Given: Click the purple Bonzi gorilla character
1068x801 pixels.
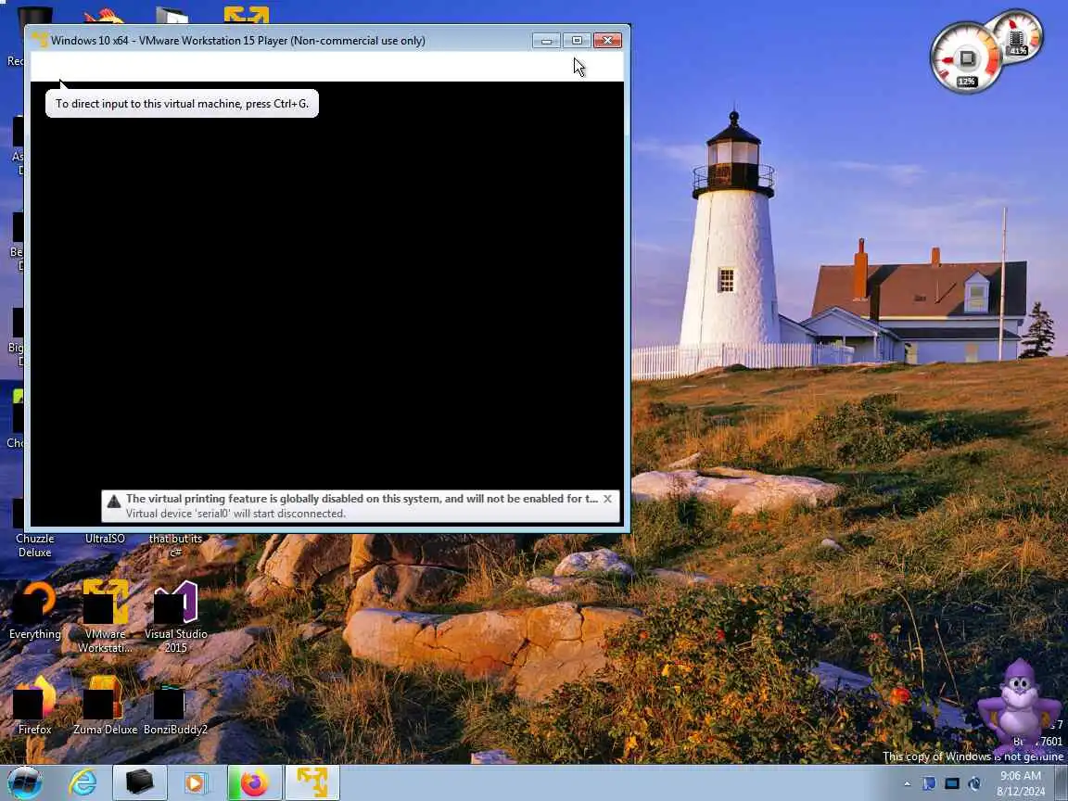Looking at the screenshot, I should point(1018,706).
